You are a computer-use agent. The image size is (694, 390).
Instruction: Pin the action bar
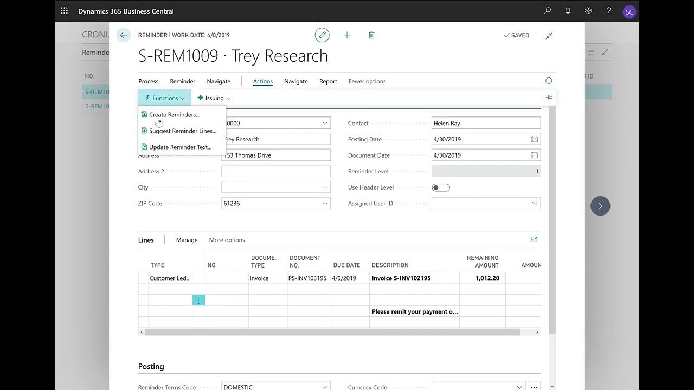549,97
